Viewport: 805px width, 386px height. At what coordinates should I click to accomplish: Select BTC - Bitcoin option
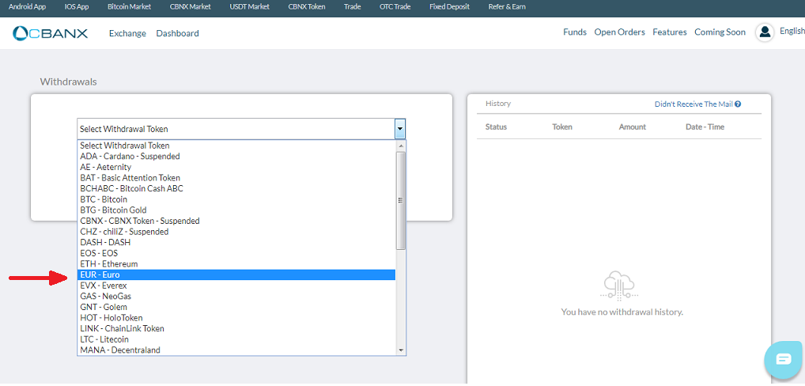(x=236, y=199)
